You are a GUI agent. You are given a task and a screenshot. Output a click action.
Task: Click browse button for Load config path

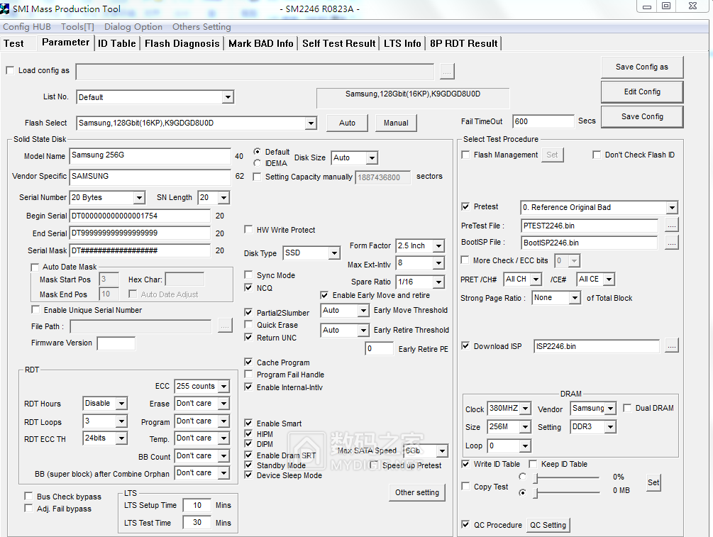[446, 71]
